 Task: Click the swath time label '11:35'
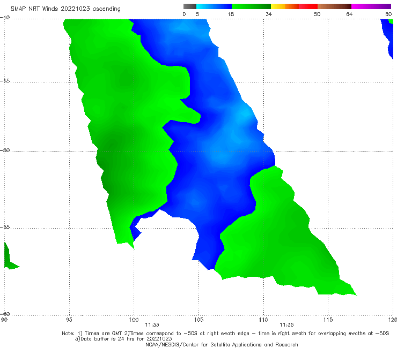pos(286,325)
